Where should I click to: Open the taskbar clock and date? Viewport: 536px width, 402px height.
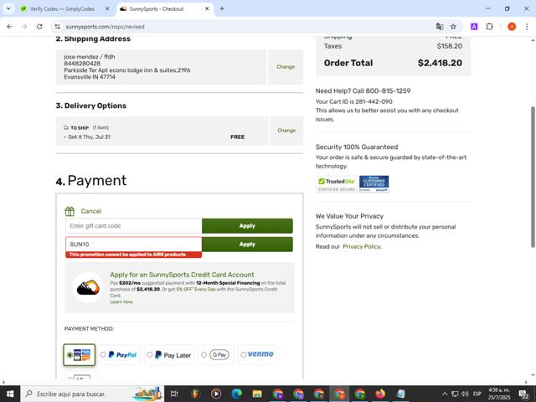click(499, 394)
